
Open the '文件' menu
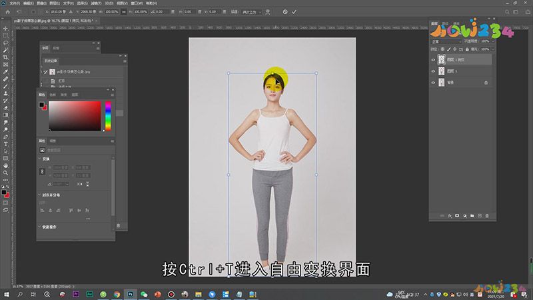pyautogui.click(x=15, y=3)
